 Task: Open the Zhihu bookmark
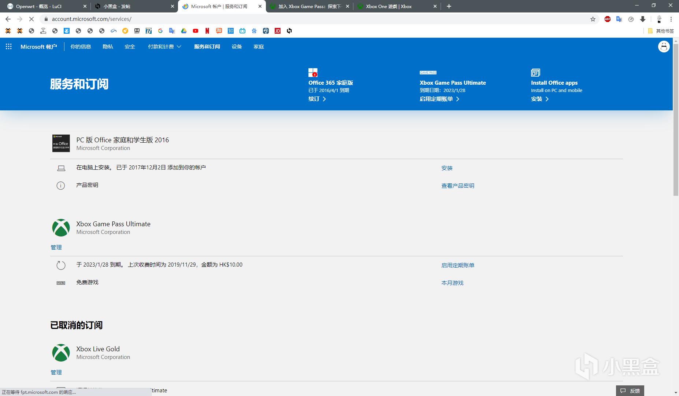231,31
